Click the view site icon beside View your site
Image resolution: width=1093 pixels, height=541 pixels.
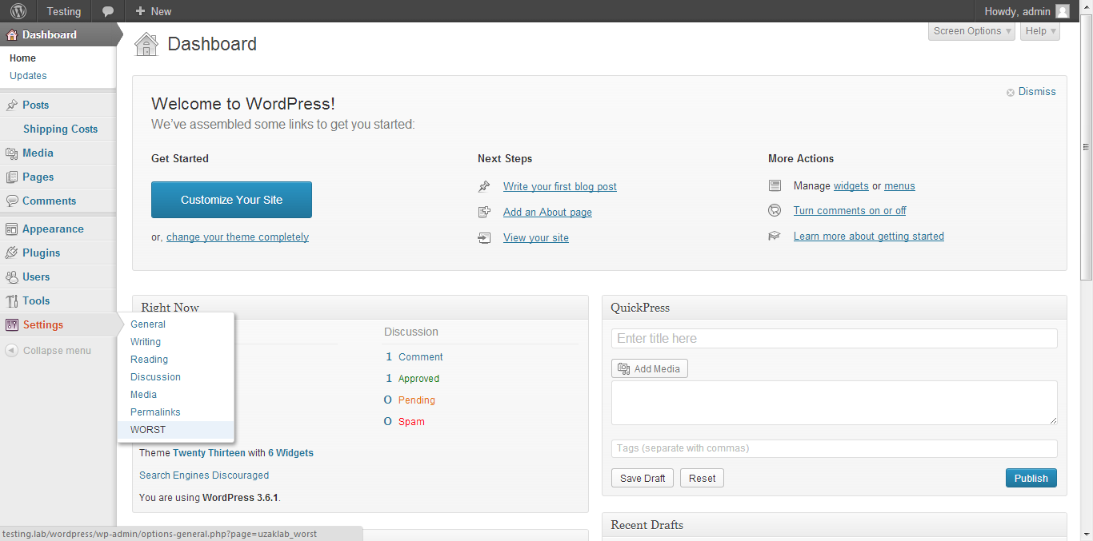[484, 237]
